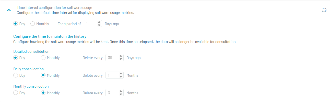Choose Monthly under Detailed consolidation

(43, 58)
